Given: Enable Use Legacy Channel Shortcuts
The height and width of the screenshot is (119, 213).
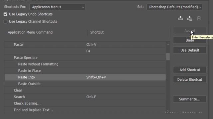Looking at the screenshot, I should [x=5, y=21].
